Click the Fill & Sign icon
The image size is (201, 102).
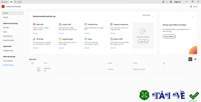[x=34, y=39]
